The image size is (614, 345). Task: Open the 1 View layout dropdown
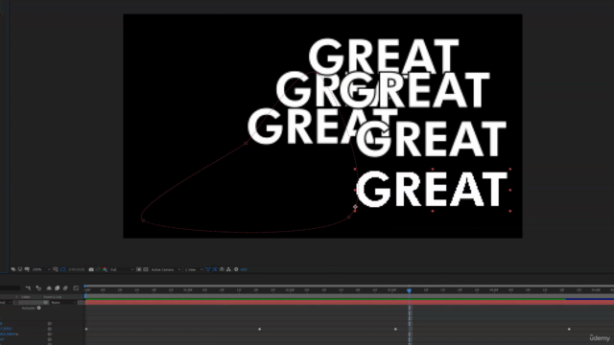[x=194, y=269]
